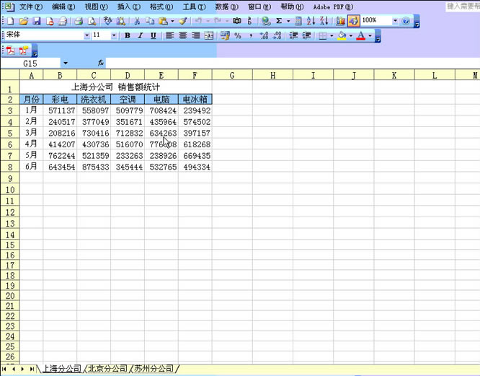Screen dimensions: 480x376
Task: Open the 编辑 menu
Action: coord(63,6)
